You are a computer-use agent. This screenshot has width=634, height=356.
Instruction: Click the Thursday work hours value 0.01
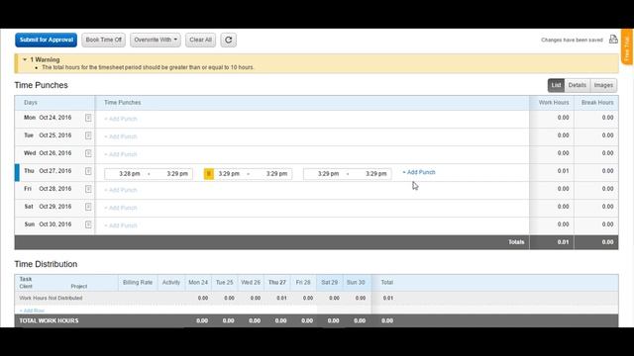pyautogui.click(x=564, y=171)
